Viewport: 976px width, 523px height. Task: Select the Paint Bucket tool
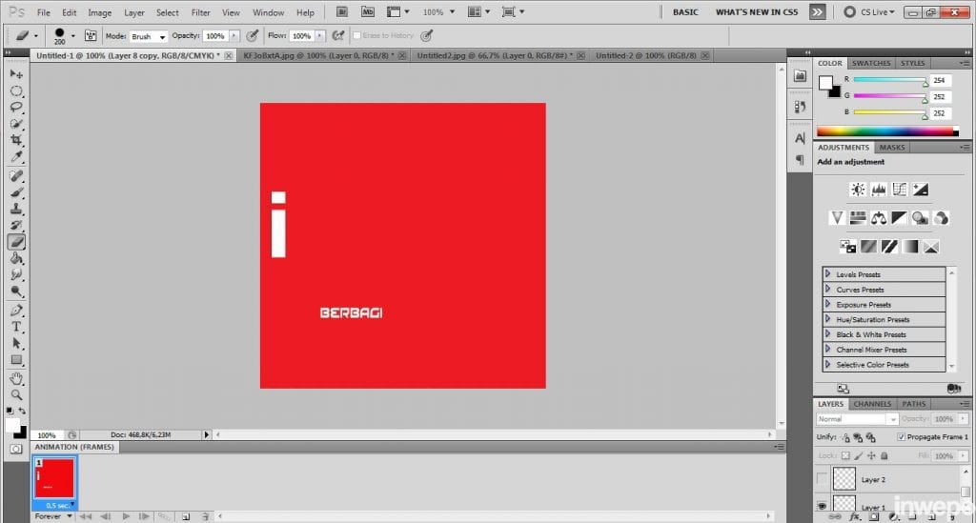click(16, 258)
